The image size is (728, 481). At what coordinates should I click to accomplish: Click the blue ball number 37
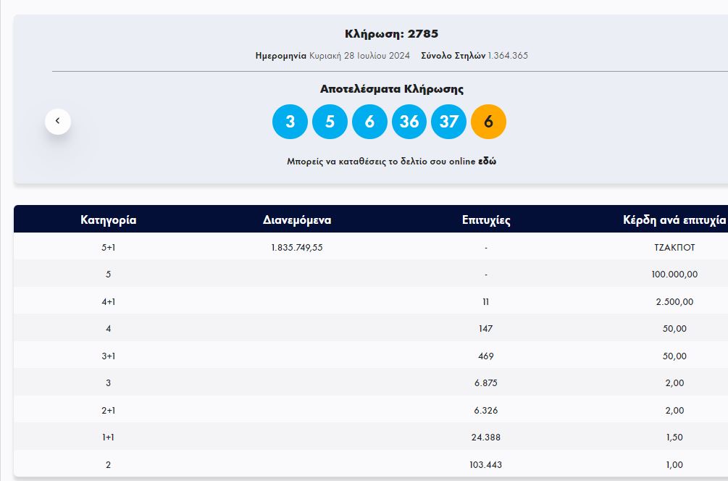coord(449,122)
